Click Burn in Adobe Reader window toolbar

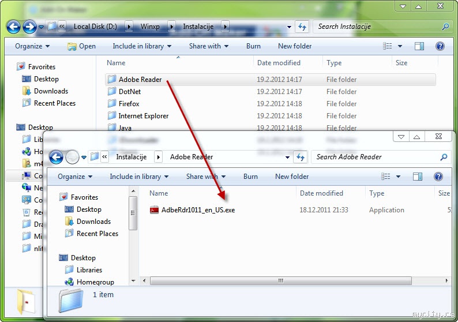[x=250, y=177]
